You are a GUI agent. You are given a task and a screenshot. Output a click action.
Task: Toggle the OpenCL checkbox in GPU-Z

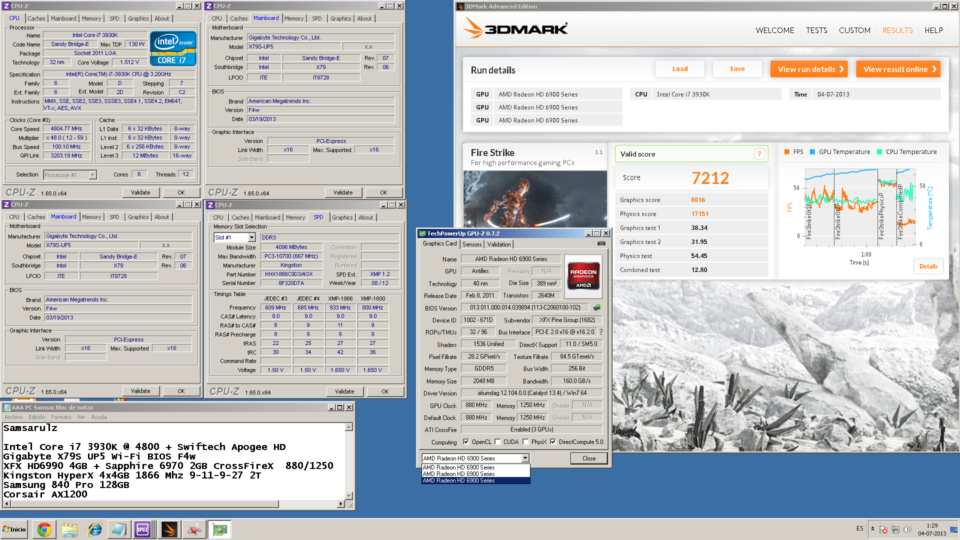coord(466,442)
